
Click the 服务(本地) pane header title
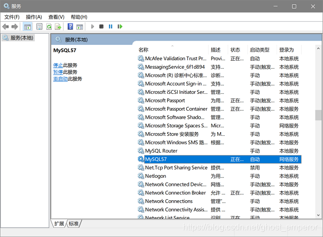[x=76, y=39]
